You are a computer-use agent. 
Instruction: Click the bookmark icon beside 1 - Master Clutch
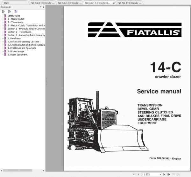pos(5,19)
